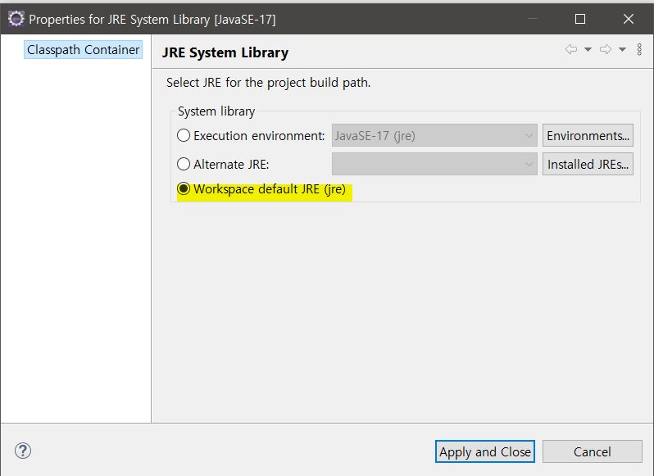
Task: Select the Alternate JRE radio button
Action: pos(184,164)
